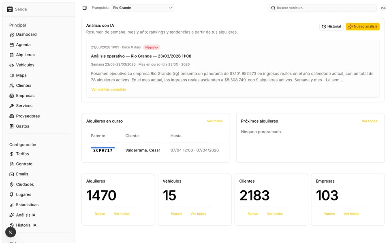Click the Mapa map icon

tap(12, 75)
